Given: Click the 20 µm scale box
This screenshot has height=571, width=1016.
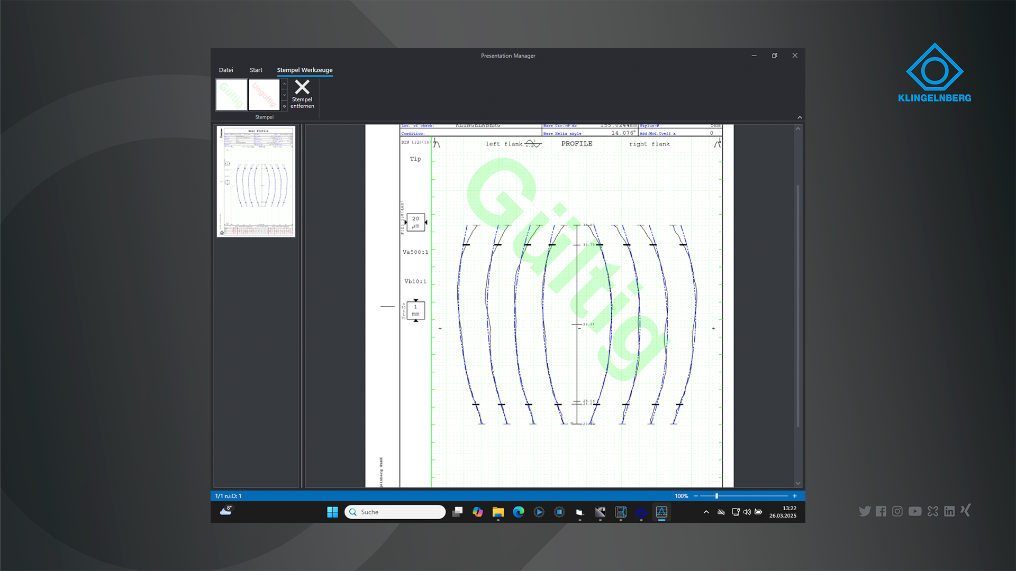Looking at the screenshot, I should click(415, 222).
